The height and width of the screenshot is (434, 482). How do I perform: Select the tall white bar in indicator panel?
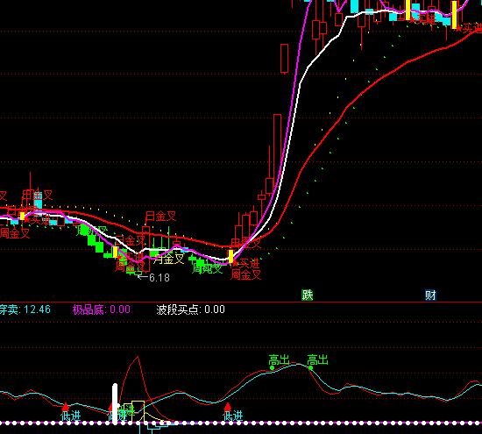(x=115, y=404)
